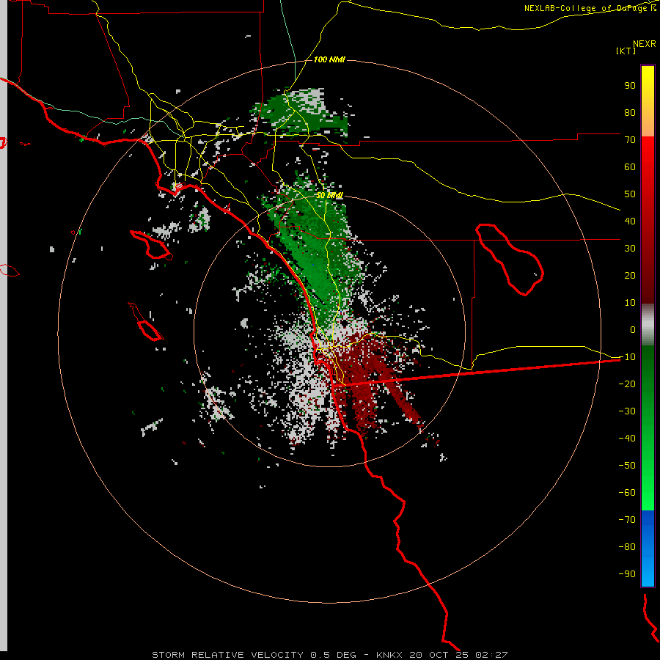The height and width of the screenshot is (660, 660).
Task: Click the -80 value on velocity scale
Action: (627, 547)
